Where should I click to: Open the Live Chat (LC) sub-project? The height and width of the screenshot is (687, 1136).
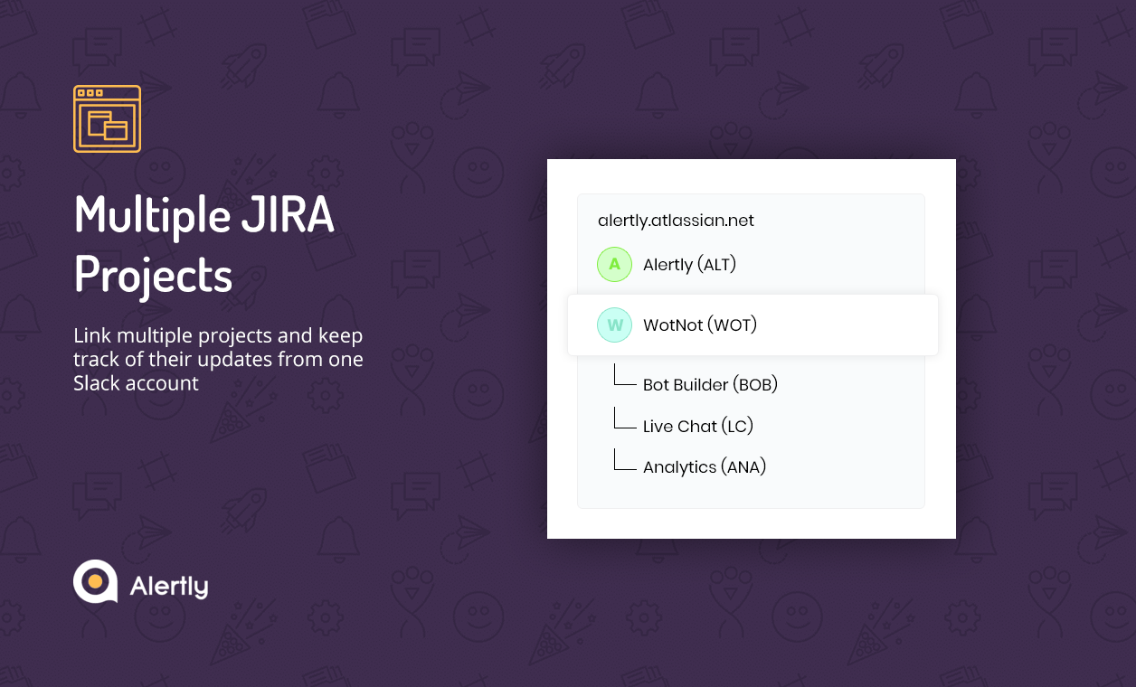(x=698, y=426)
